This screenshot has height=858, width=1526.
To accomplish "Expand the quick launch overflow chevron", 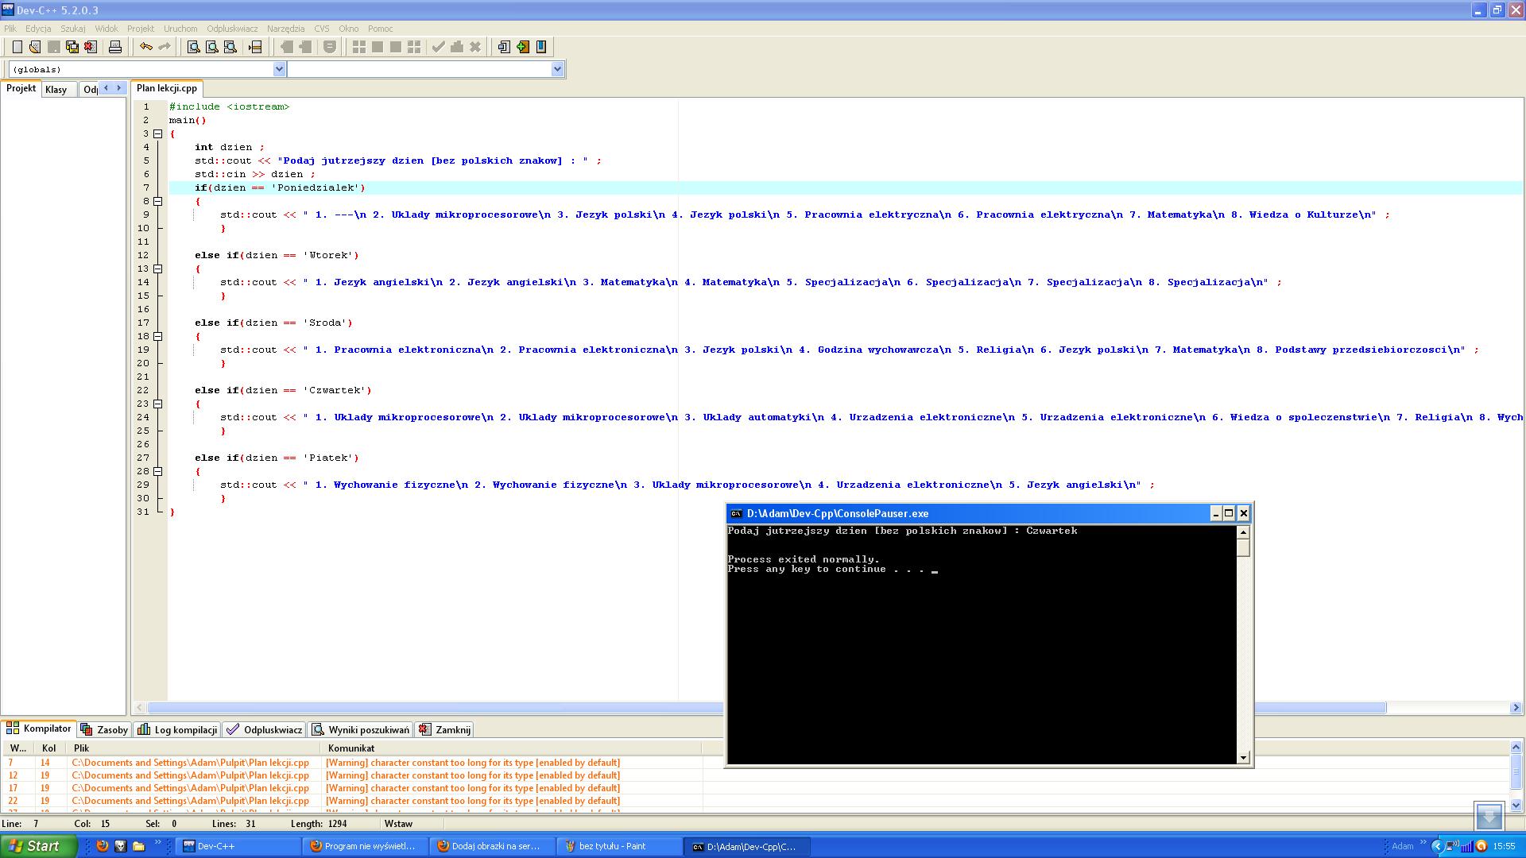I will pyautogui.click(x=157, y=844).
